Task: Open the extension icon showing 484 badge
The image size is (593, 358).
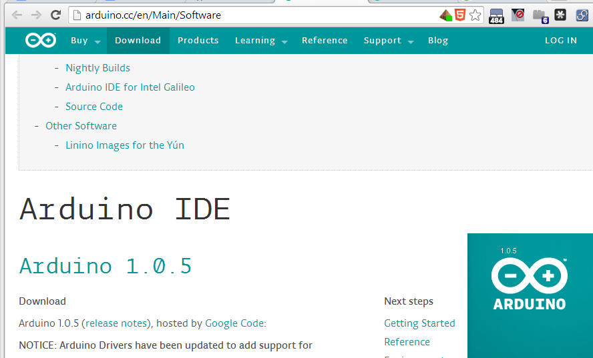Action: tap(496, 15)
